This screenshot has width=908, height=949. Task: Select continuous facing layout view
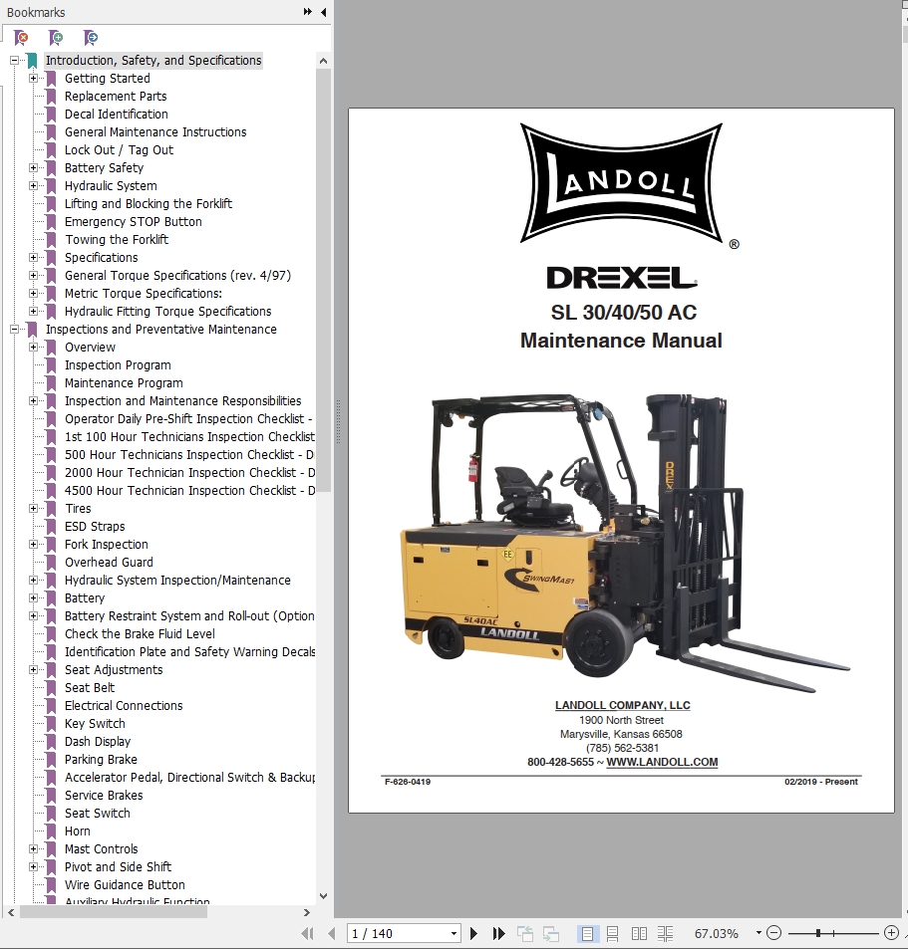[665, 933]
